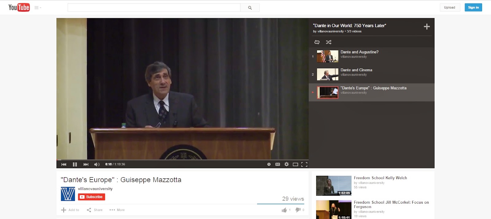The height and width of the screenshot is (219, 491).
Task: Go to previous video in player
Action: pos(64,164)
